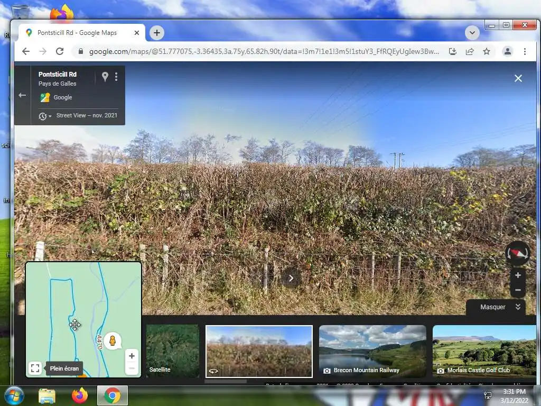Open the Windows Start menu

click(x=13, y=395)
